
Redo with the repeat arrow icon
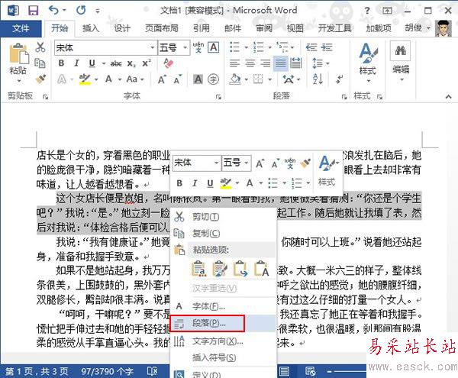(x=81, y=11)
